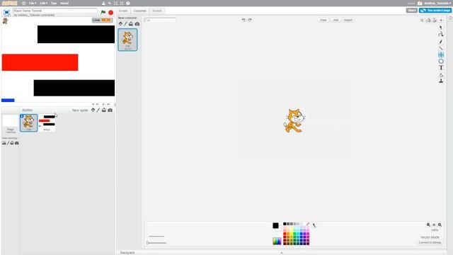Select the Reshape tool
The image size is (453, 255).
(x=441, y=34)
